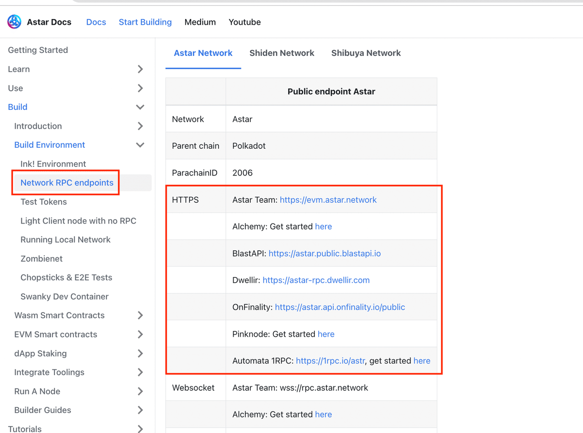
Task: Open the Docs navbar link
Action: click(96, 22)
